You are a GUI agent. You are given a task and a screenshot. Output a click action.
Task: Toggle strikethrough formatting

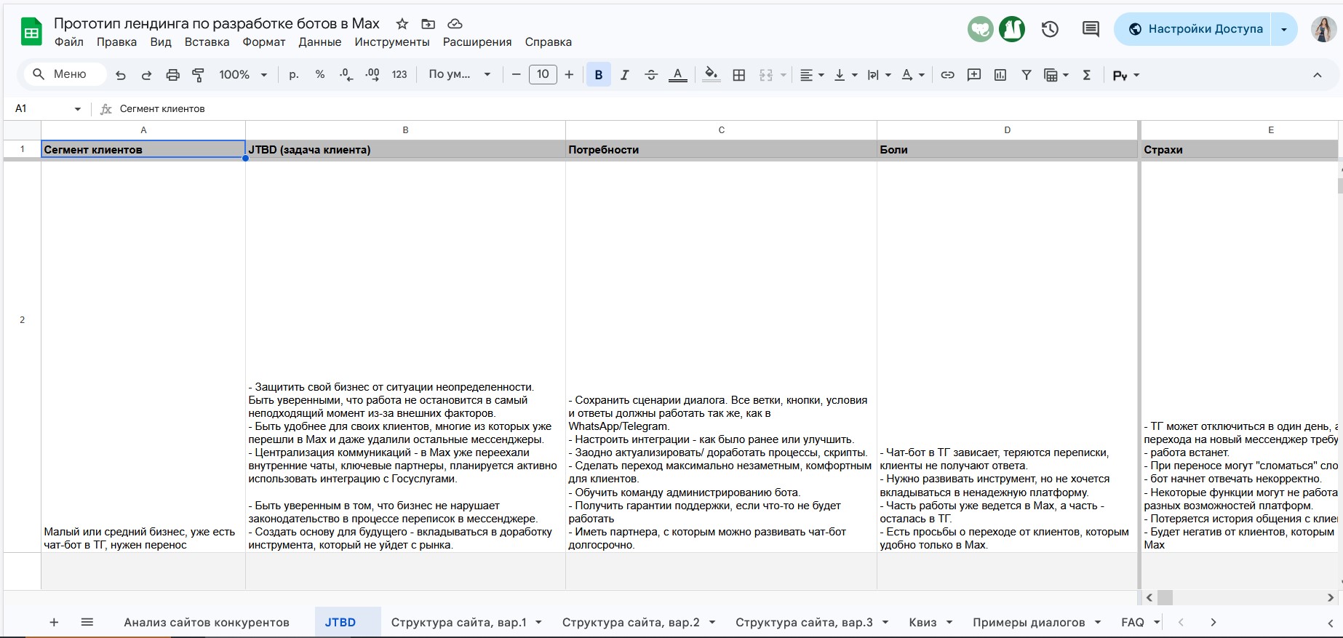(x=651, y=75)
